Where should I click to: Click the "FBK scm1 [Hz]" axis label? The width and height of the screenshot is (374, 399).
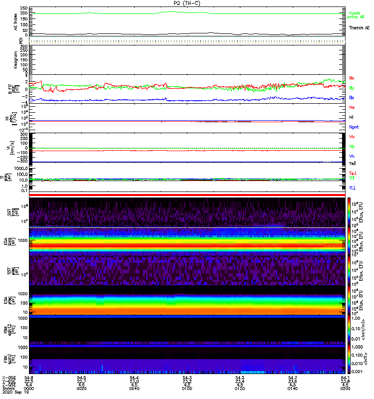click(x=9, y=359)
